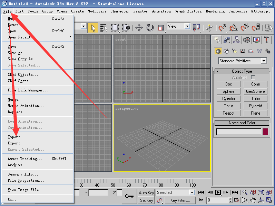Viewport: 275px width, 206px height.
Task: Click the Cylinder primitive button
Action: tap(228, 99)
